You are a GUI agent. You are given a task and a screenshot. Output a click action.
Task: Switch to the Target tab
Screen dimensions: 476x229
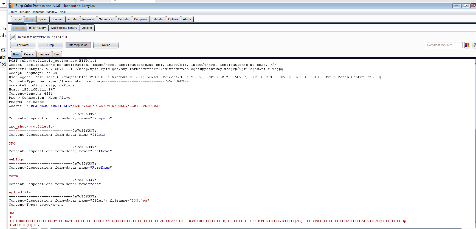(17, 19)
